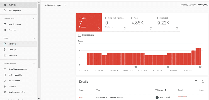Click the Speed gauge icon
Screen dimensions: 209x100
pyautogui.click(x=5, y=69)
